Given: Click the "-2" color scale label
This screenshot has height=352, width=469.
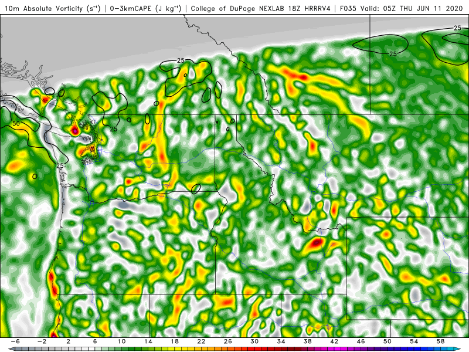Looking at the screenshot, I should click(42, 341).
